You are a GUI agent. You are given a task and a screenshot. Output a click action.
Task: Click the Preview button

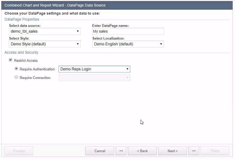pos(19,151)
